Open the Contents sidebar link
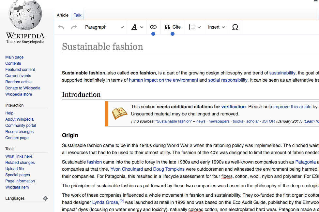The height and width of the screenshot is (212, 319). tap(13, 63)
